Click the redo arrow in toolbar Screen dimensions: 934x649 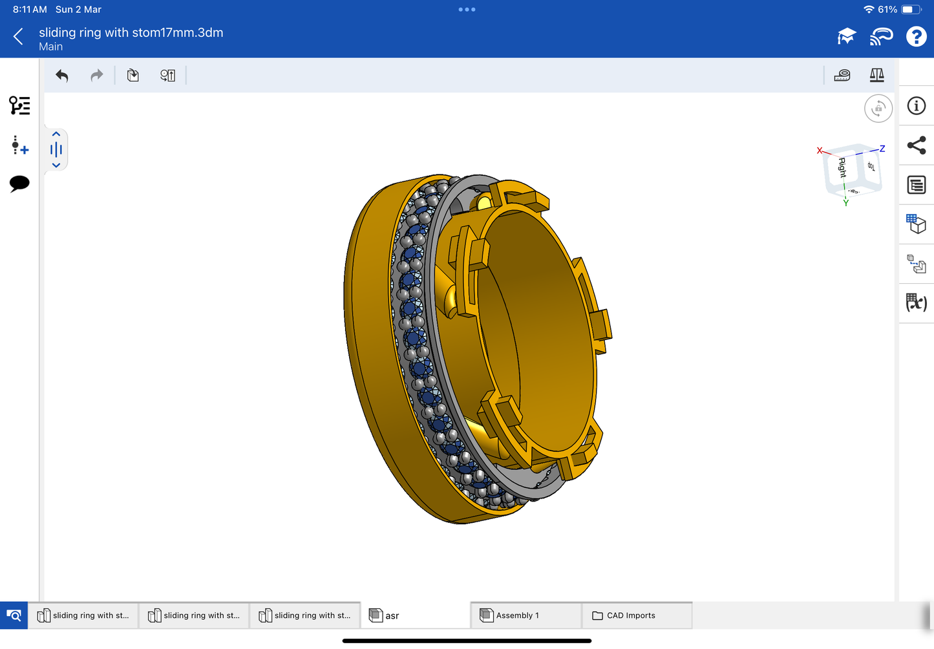97,76
